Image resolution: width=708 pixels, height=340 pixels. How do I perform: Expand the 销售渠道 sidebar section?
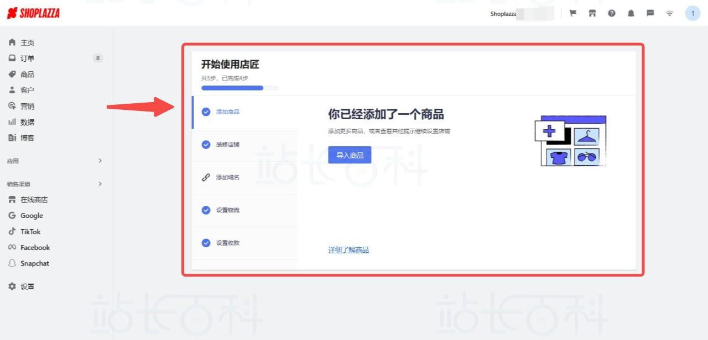(100, 184)
